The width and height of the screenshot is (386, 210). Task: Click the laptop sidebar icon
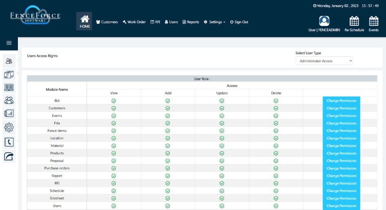pos(9,87)
